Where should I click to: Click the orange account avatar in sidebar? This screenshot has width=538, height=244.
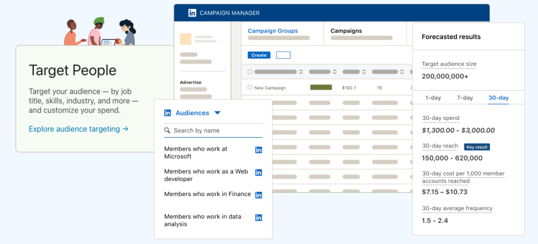tap(185, 39)
